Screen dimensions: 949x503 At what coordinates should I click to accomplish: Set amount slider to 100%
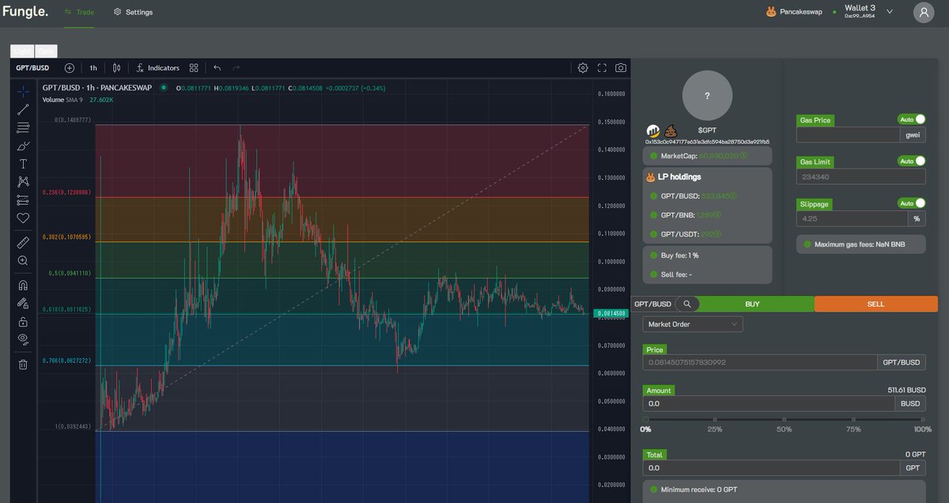click(922, 421)
